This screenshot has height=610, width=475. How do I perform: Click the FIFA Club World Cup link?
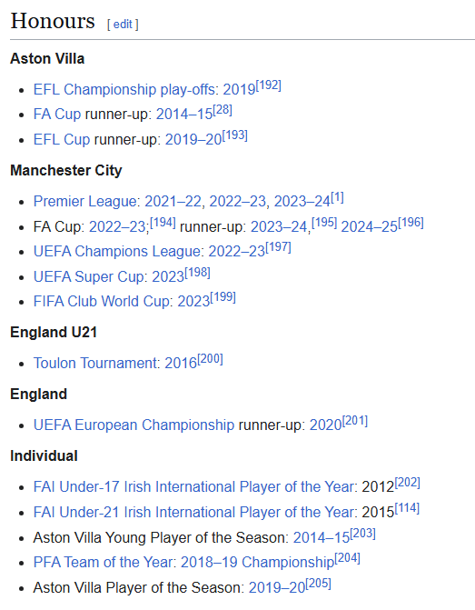(x=102, y=302)
